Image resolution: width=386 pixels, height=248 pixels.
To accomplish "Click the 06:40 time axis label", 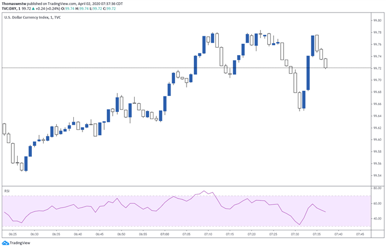I will [78, 234].
